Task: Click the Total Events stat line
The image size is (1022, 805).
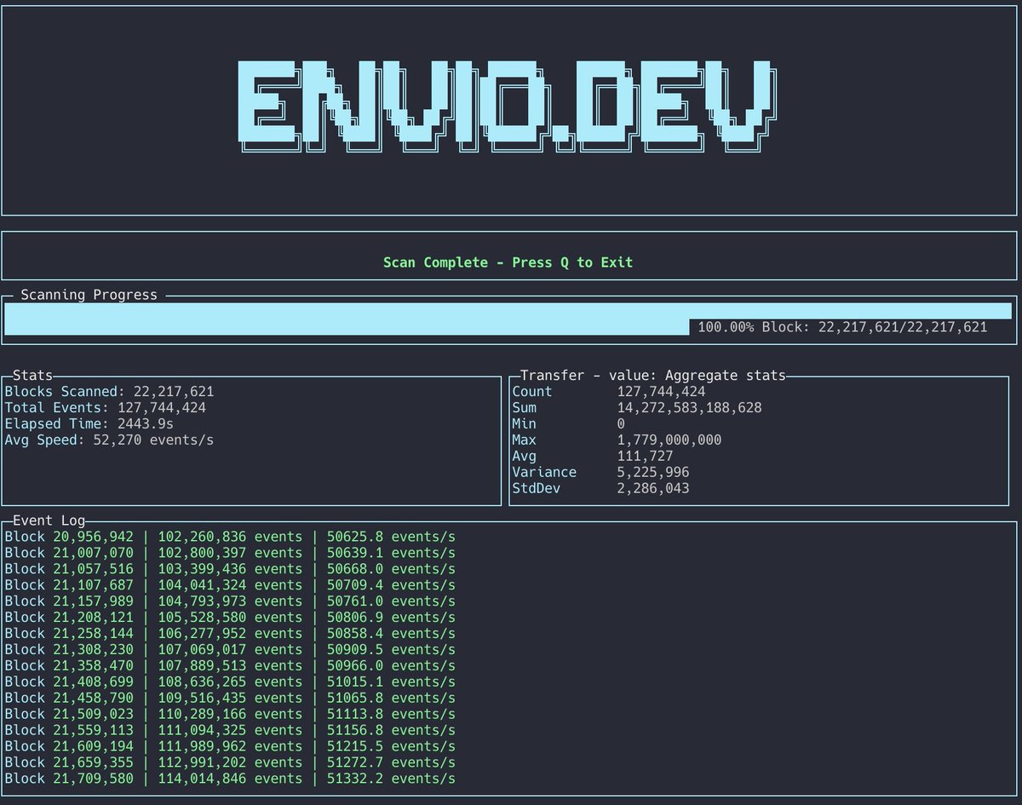Action: [105, 408]
